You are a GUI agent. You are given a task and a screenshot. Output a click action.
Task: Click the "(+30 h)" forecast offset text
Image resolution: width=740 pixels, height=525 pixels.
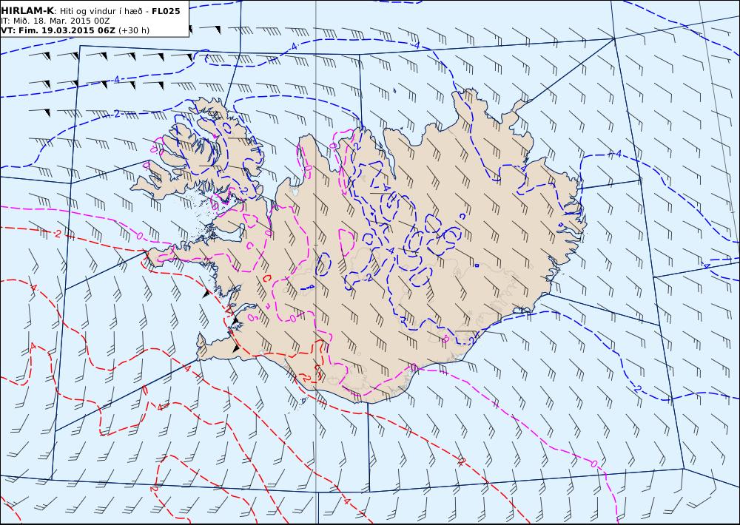click(133, 30)
